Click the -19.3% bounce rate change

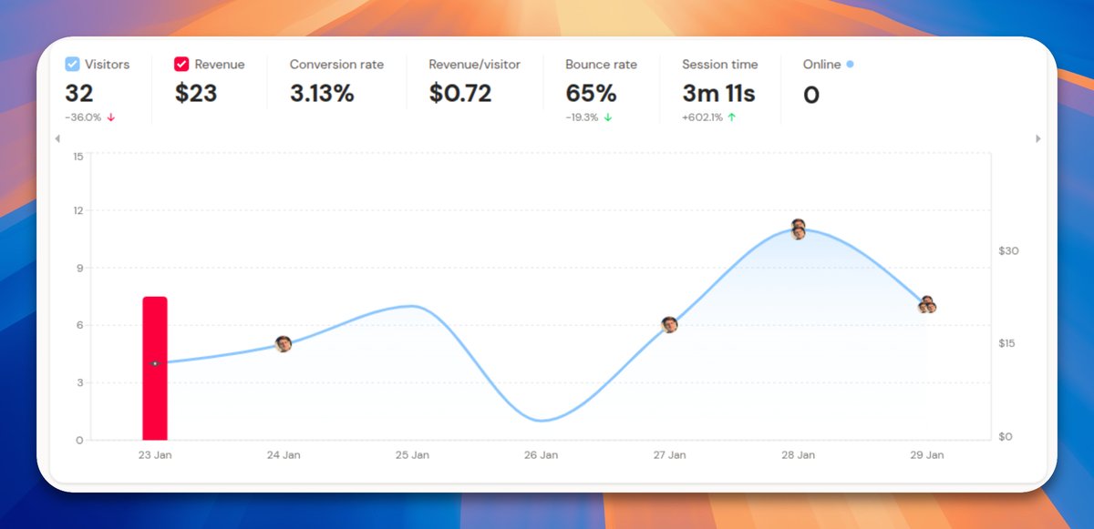coord(582,117)
